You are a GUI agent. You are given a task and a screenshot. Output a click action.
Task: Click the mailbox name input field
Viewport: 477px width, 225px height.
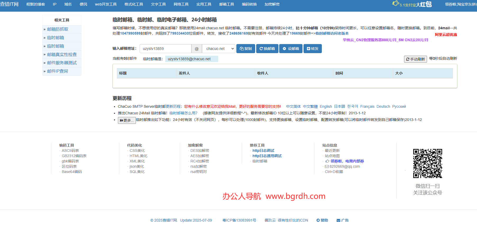pyautogui.click(x=165, y=49)
